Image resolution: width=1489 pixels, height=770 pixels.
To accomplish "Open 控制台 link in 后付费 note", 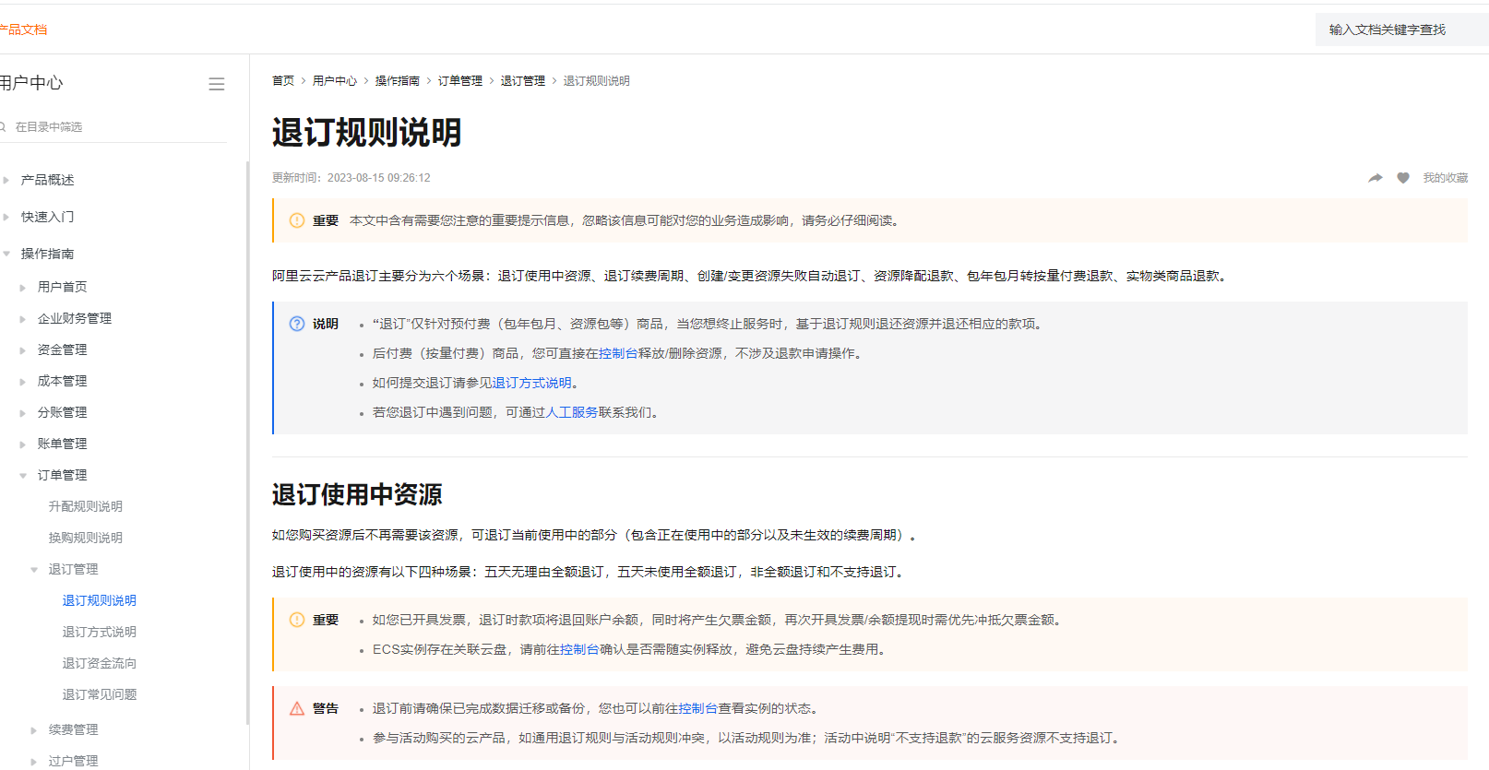I will click(x=618, y=353).
